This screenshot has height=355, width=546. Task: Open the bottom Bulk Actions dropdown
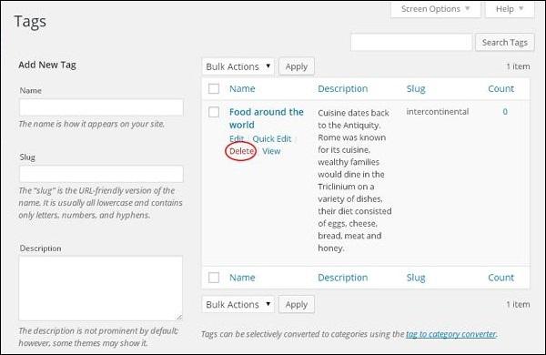coord(238,305)
